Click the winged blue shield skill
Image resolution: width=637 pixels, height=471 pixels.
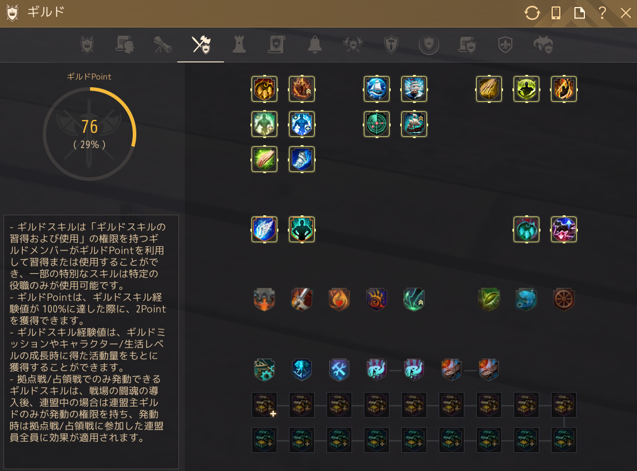point(264,229)
